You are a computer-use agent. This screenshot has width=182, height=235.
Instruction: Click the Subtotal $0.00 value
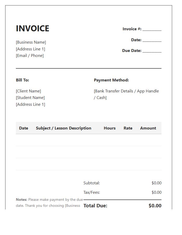[x=157, y=183]
